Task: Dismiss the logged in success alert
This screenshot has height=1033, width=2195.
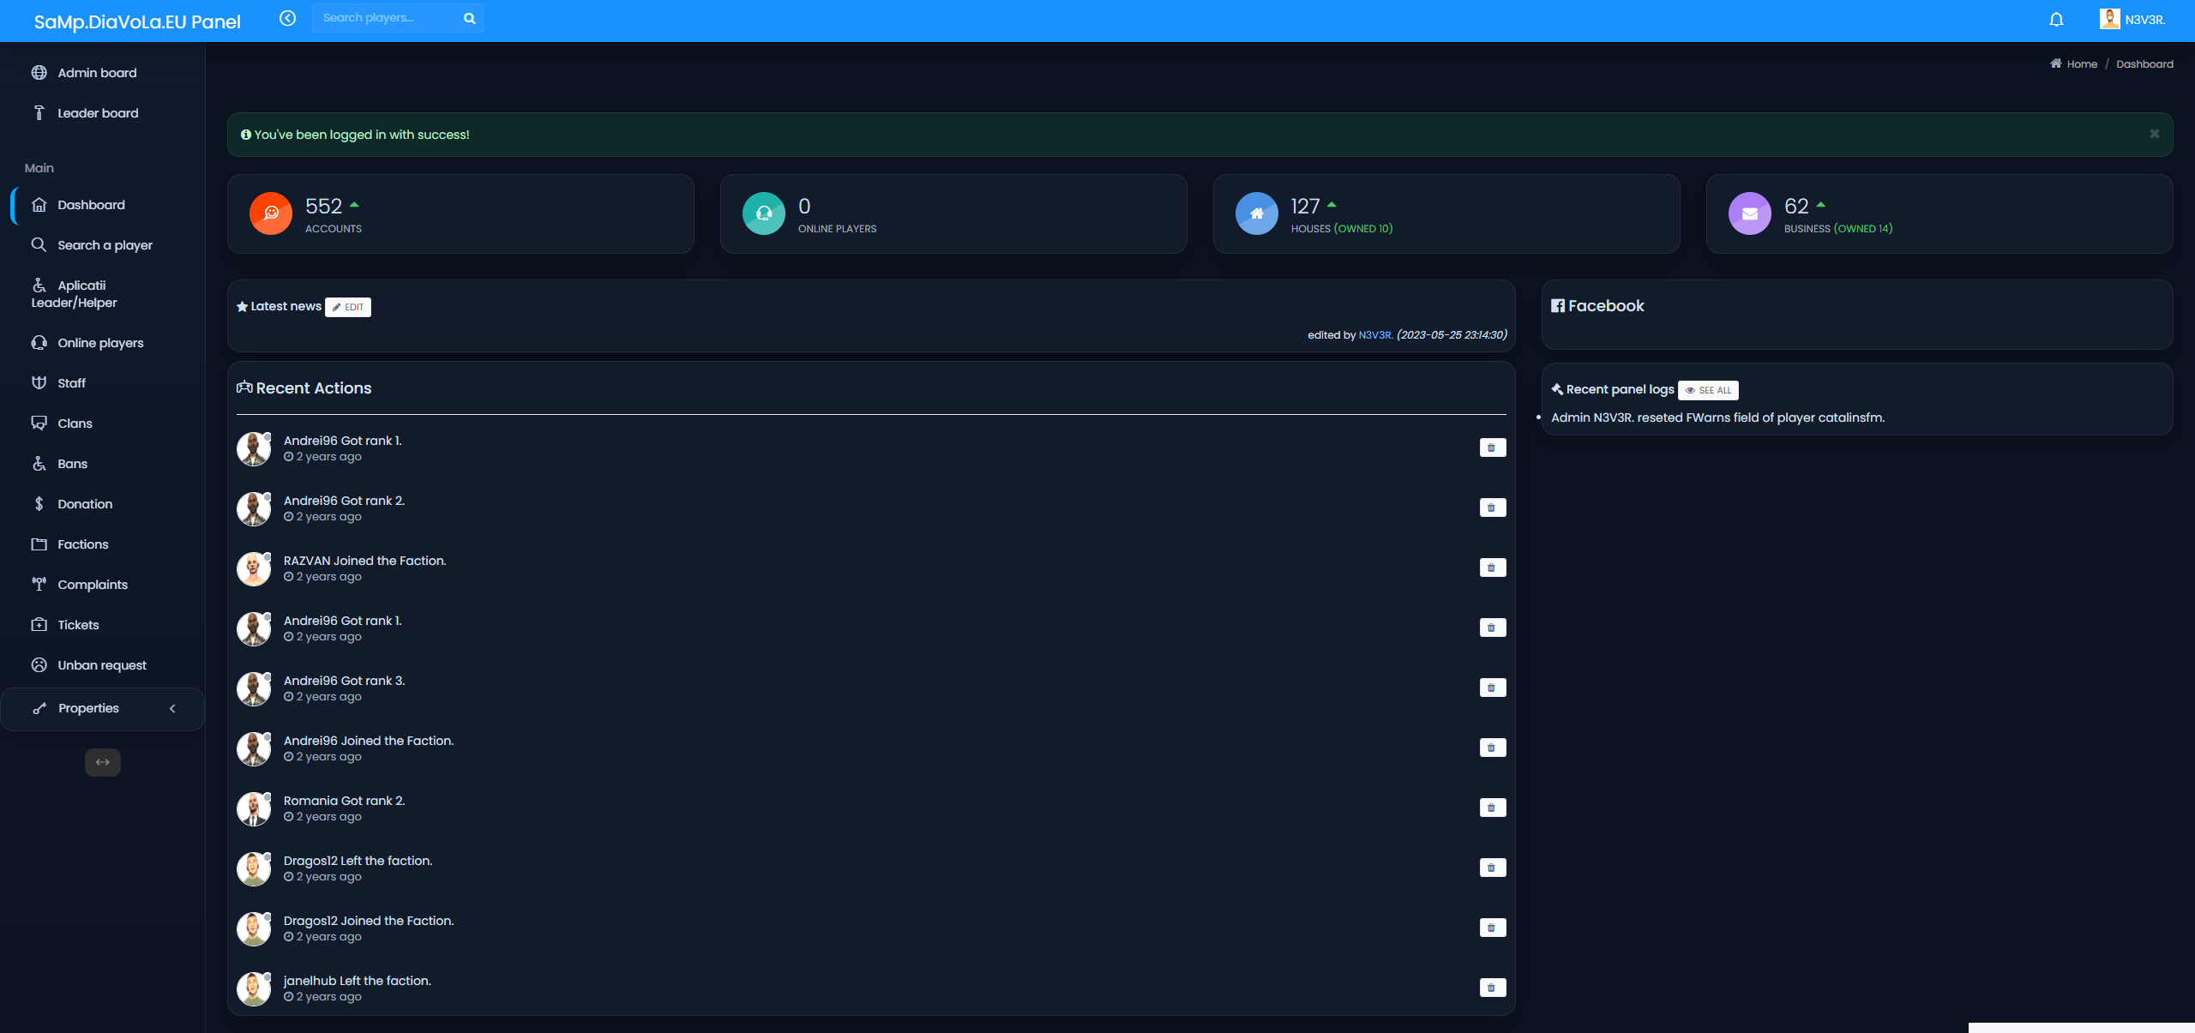Action: coord(2154,134)
